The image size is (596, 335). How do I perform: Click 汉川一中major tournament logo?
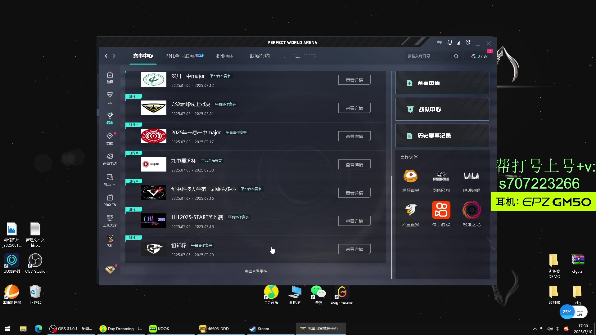point(153,80)
